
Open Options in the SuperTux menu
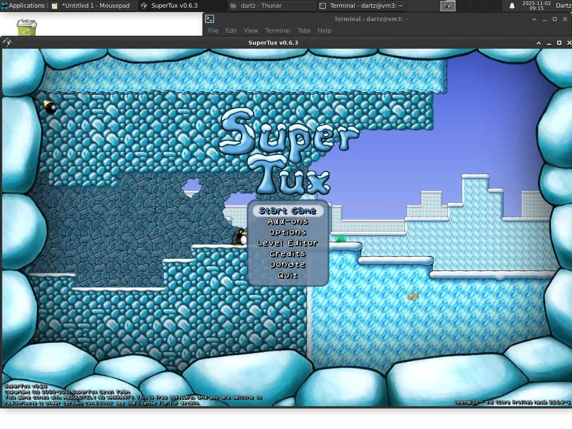click(x=288, y=232)
